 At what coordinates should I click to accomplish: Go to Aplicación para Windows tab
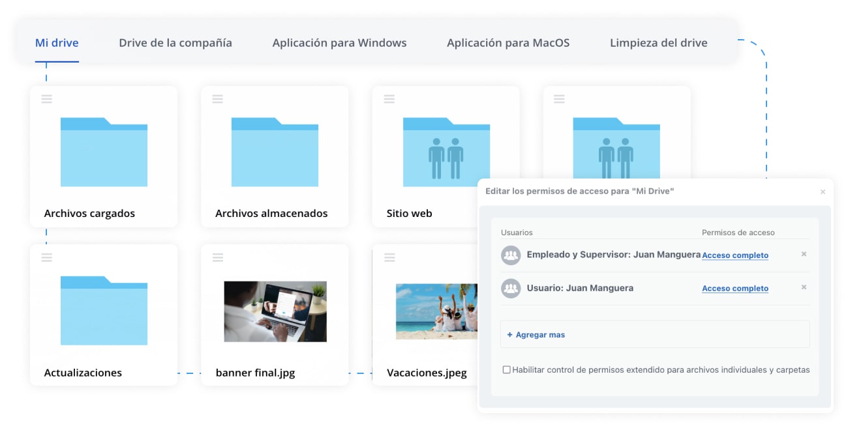[x=339, y=43]
